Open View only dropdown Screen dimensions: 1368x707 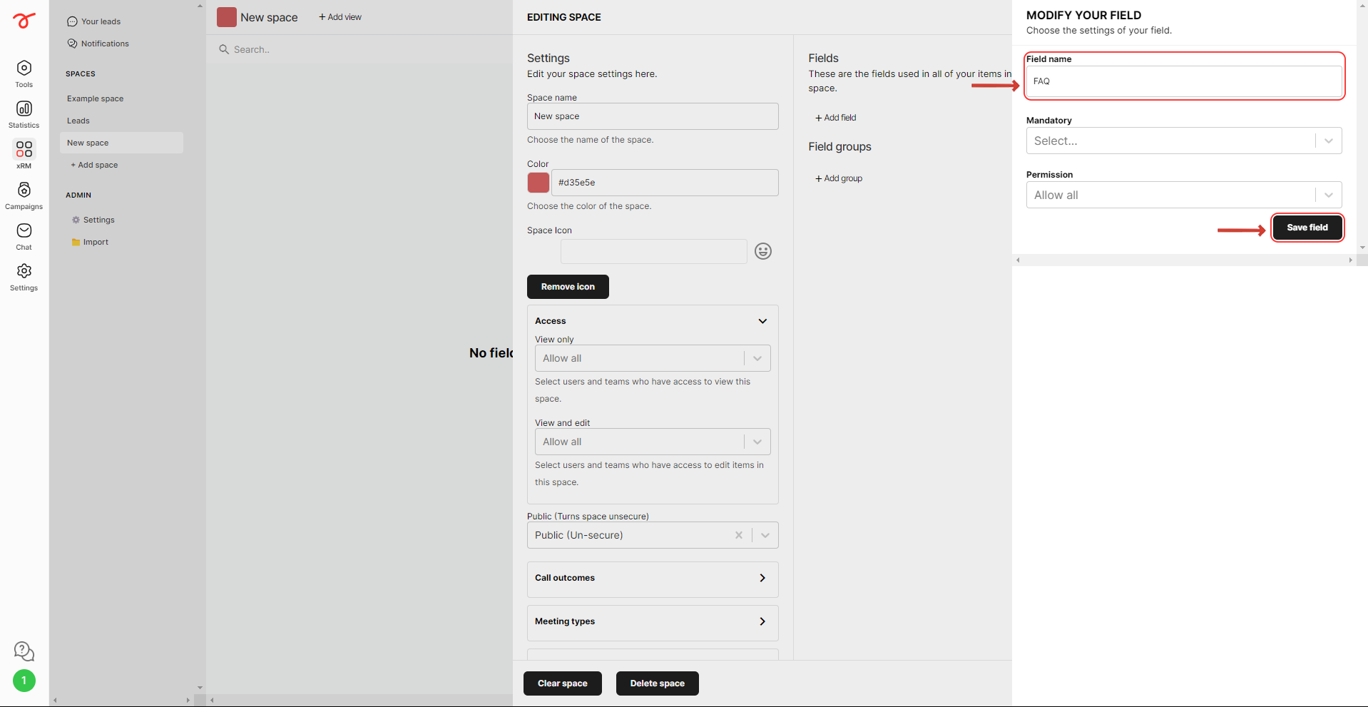653,358
